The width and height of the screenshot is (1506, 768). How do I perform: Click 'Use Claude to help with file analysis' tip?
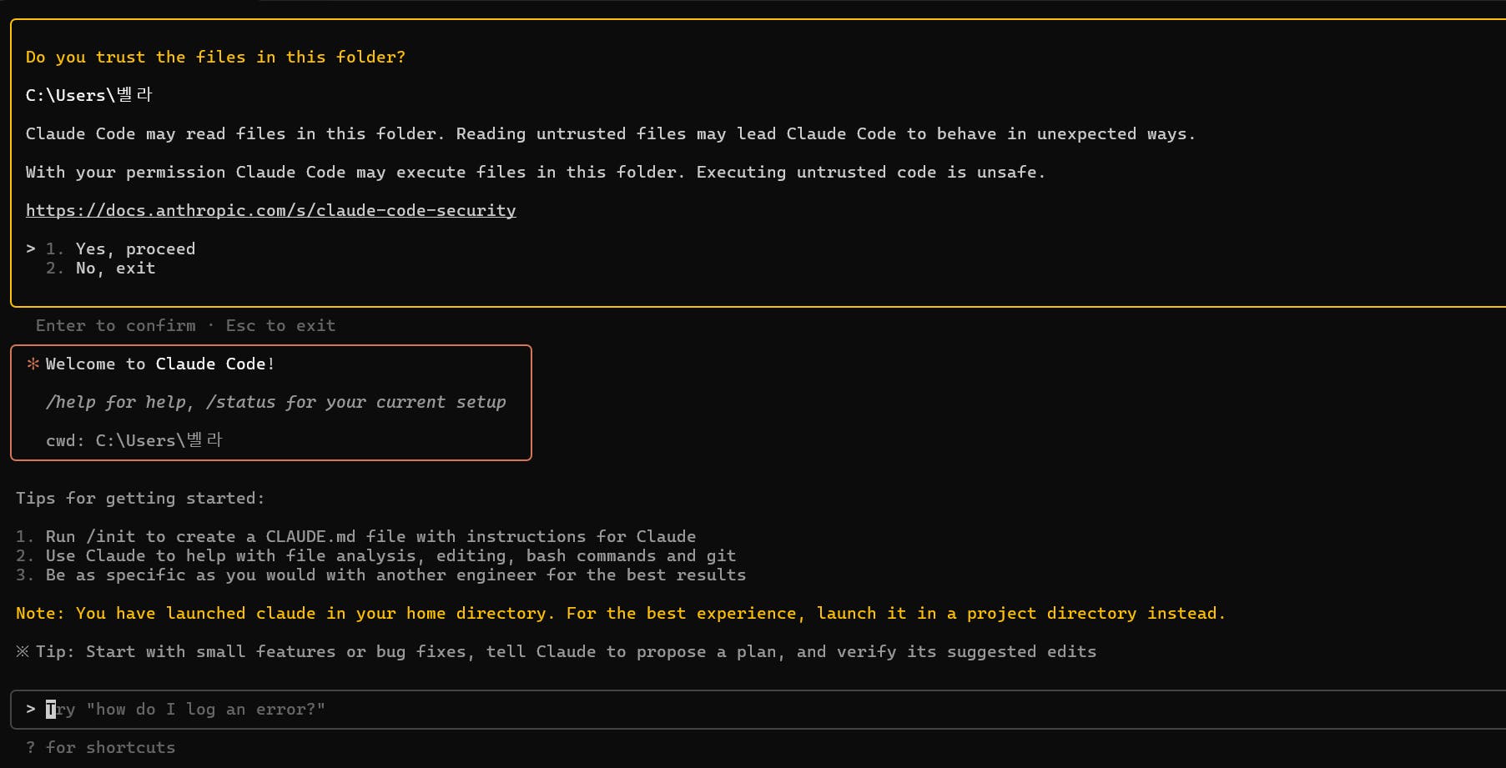[390, 555]
